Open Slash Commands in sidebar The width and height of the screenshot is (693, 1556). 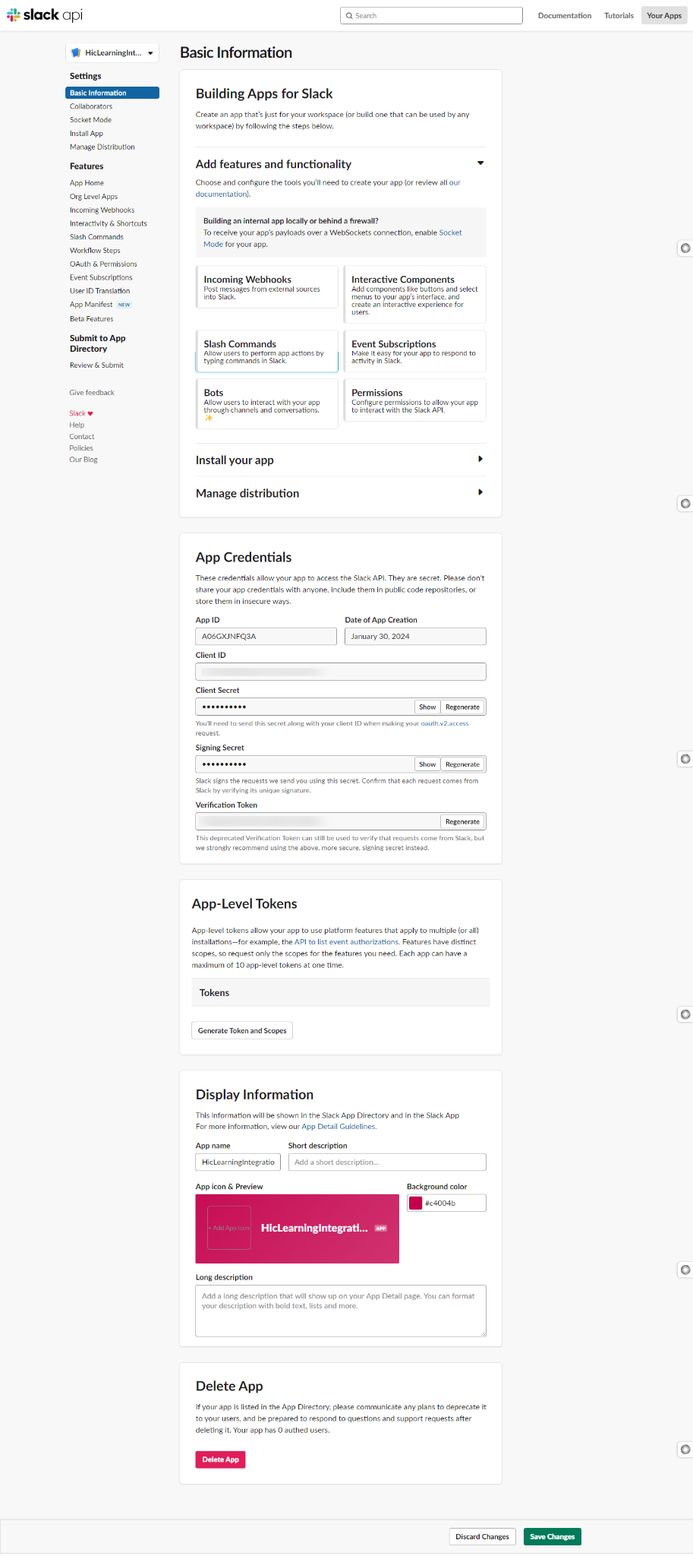96,237
